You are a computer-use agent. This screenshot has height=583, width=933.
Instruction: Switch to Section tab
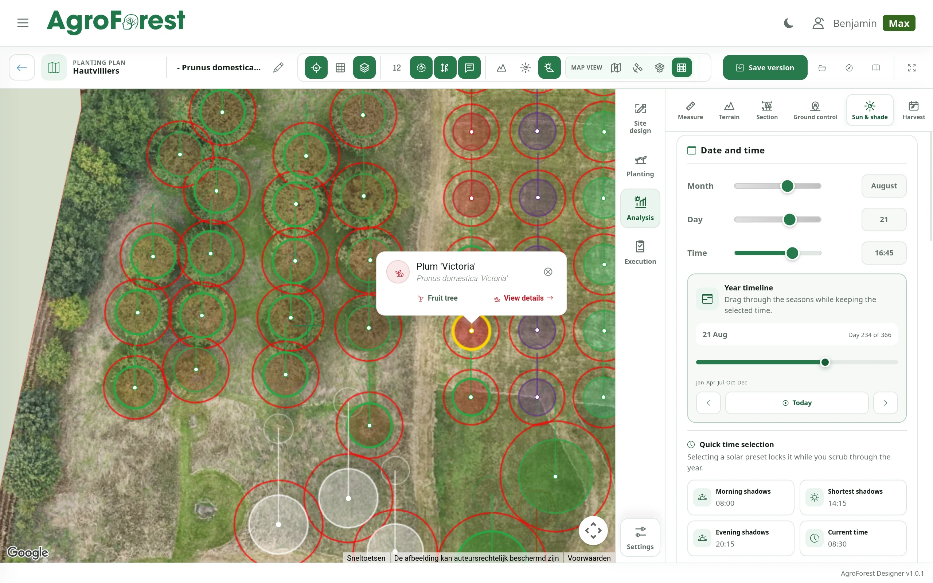767,110
